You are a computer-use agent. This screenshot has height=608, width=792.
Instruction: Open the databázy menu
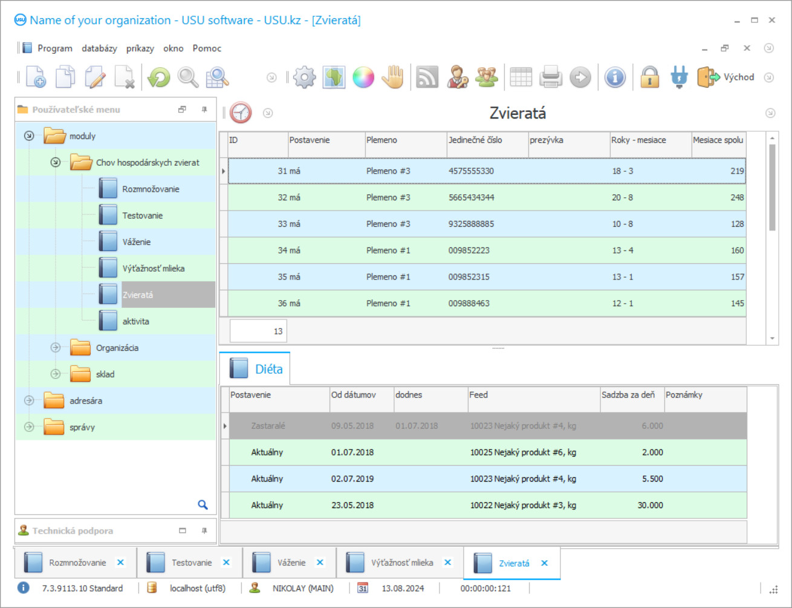tap(99, 48)
